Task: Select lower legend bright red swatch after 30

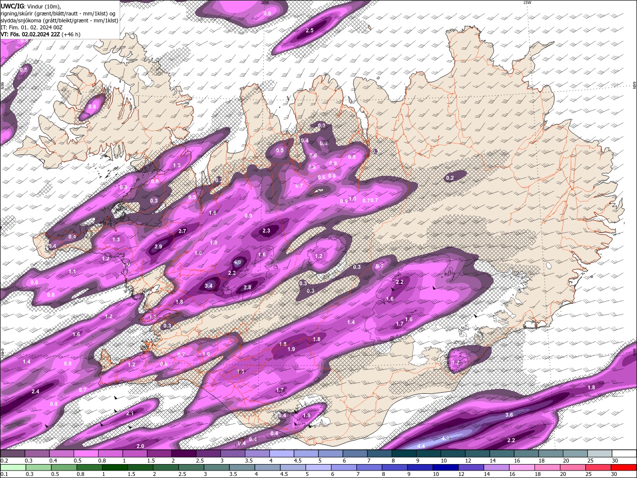Action: (624, 468)
